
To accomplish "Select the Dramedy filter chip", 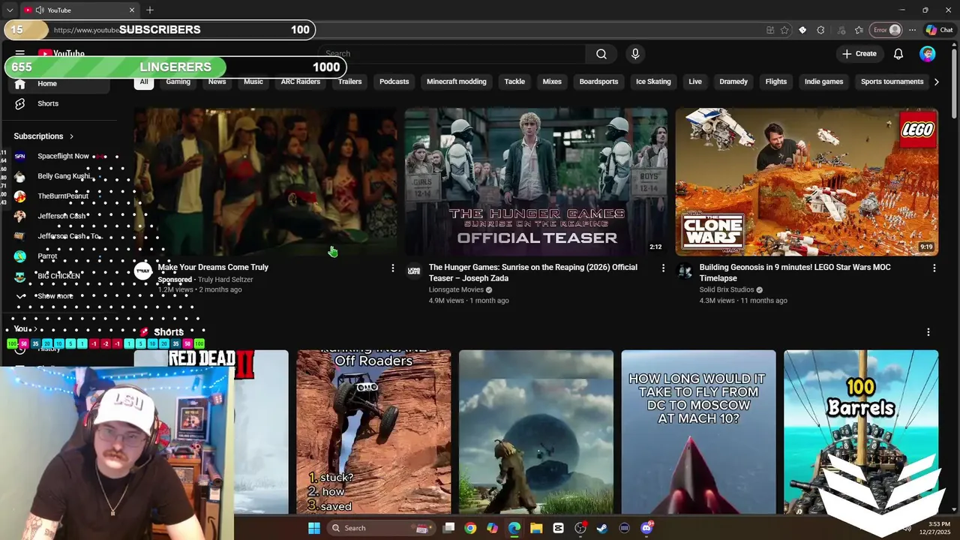I will (x=733, y=82).
